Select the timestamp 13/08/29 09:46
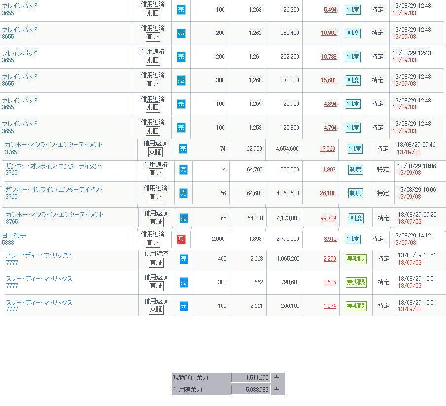The width and height of the screenshot is (446, 406). pyautogui.click(x=416, y=145)
